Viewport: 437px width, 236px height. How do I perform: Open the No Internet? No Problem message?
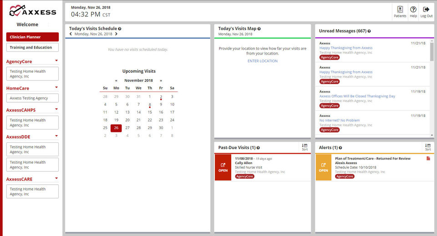click(x=340, y=120)
